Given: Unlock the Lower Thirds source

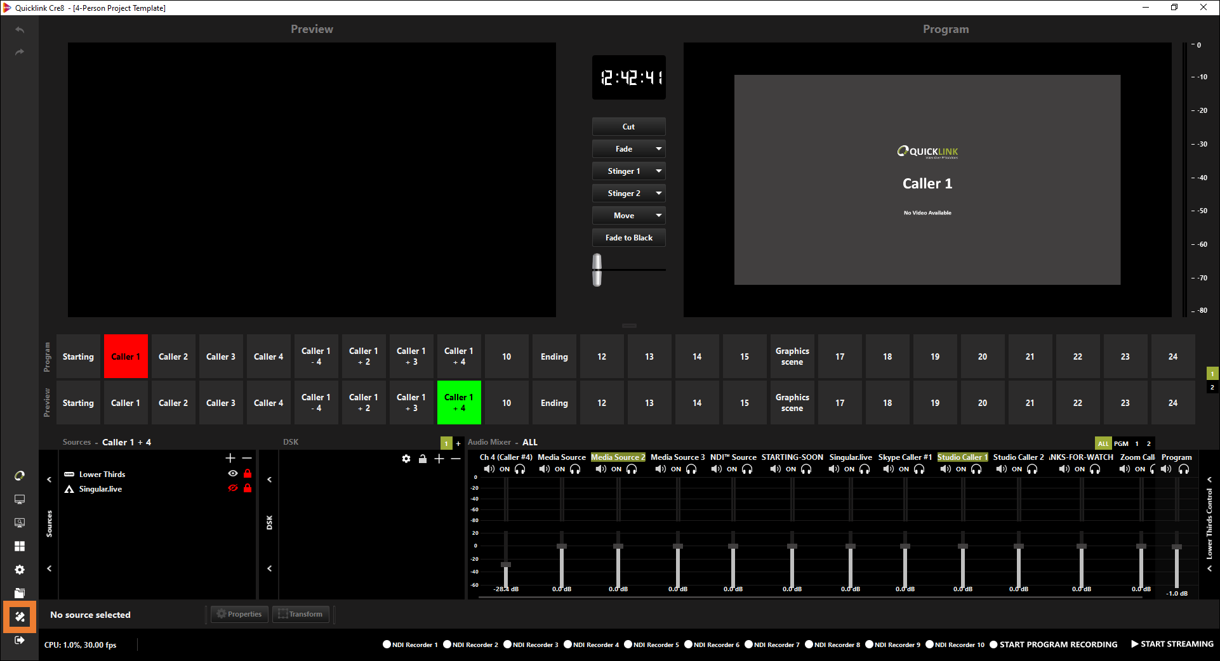Looking at the screenshot, I should (x=248, y=474).
